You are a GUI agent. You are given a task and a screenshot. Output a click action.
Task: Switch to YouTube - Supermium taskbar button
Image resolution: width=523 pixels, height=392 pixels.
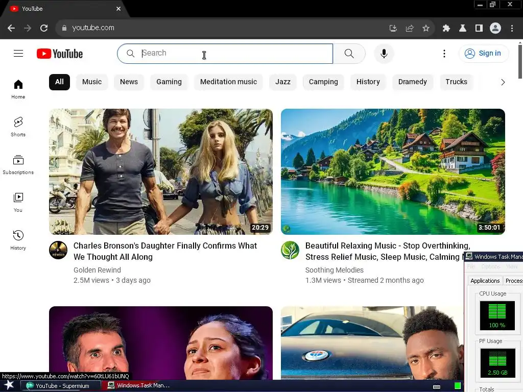tap(61, 386)
